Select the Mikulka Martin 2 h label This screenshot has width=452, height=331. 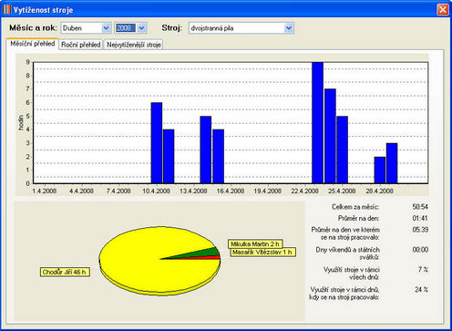point(255,243)
